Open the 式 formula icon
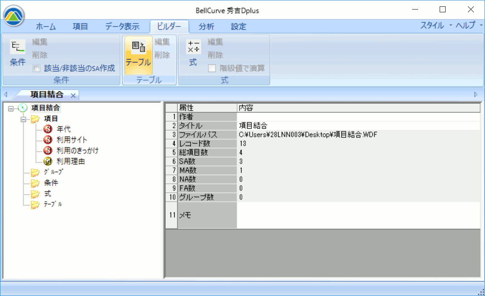This screenshot has height=296, width=485. pos(193,47)
